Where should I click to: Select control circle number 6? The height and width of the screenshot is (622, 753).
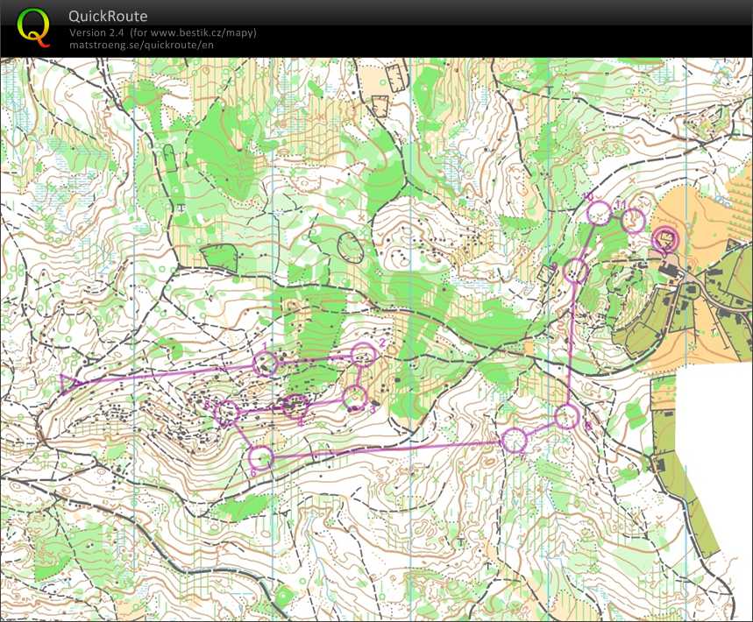tap(260, 457)
